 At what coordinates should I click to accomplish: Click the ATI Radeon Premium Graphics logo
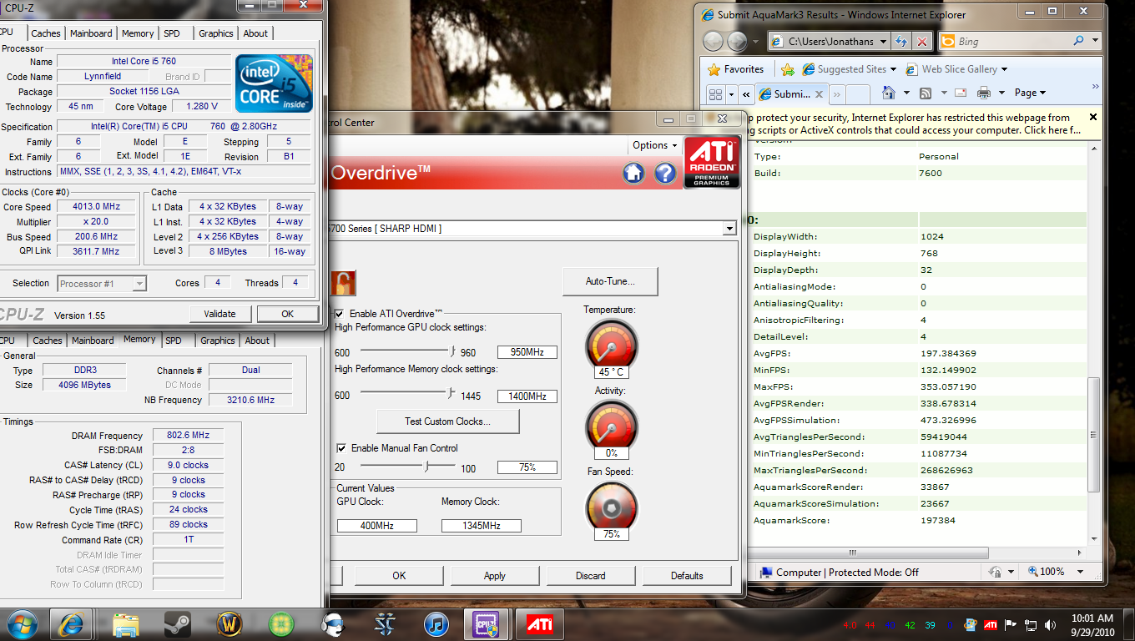[x=711, y=162]
